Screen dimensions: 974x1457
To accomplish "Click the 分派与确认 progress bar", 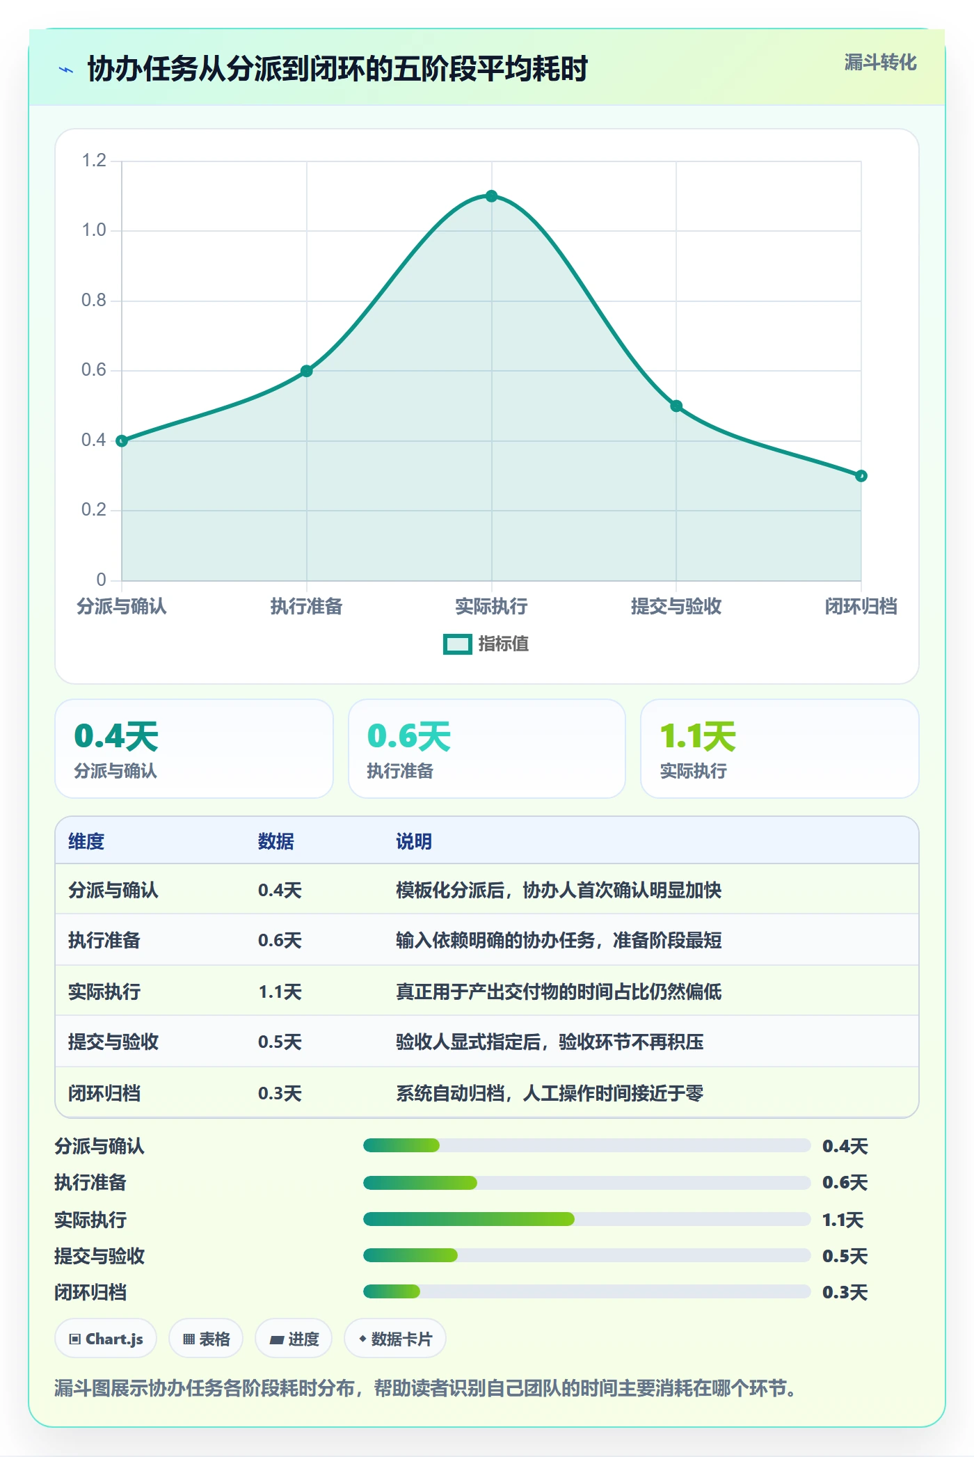I will pos(586,1145).
